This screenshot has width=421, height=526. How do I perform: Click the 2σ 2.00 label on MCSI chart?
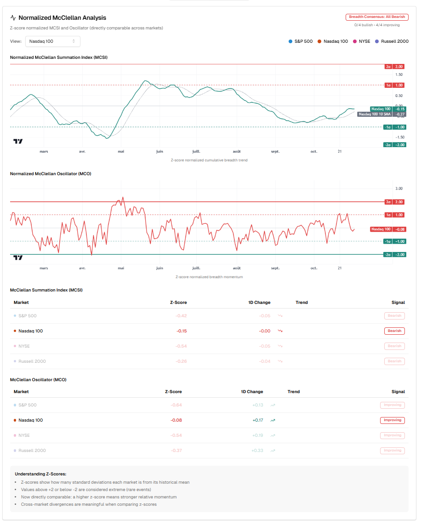pyautogui.click(x=394, y=66)
